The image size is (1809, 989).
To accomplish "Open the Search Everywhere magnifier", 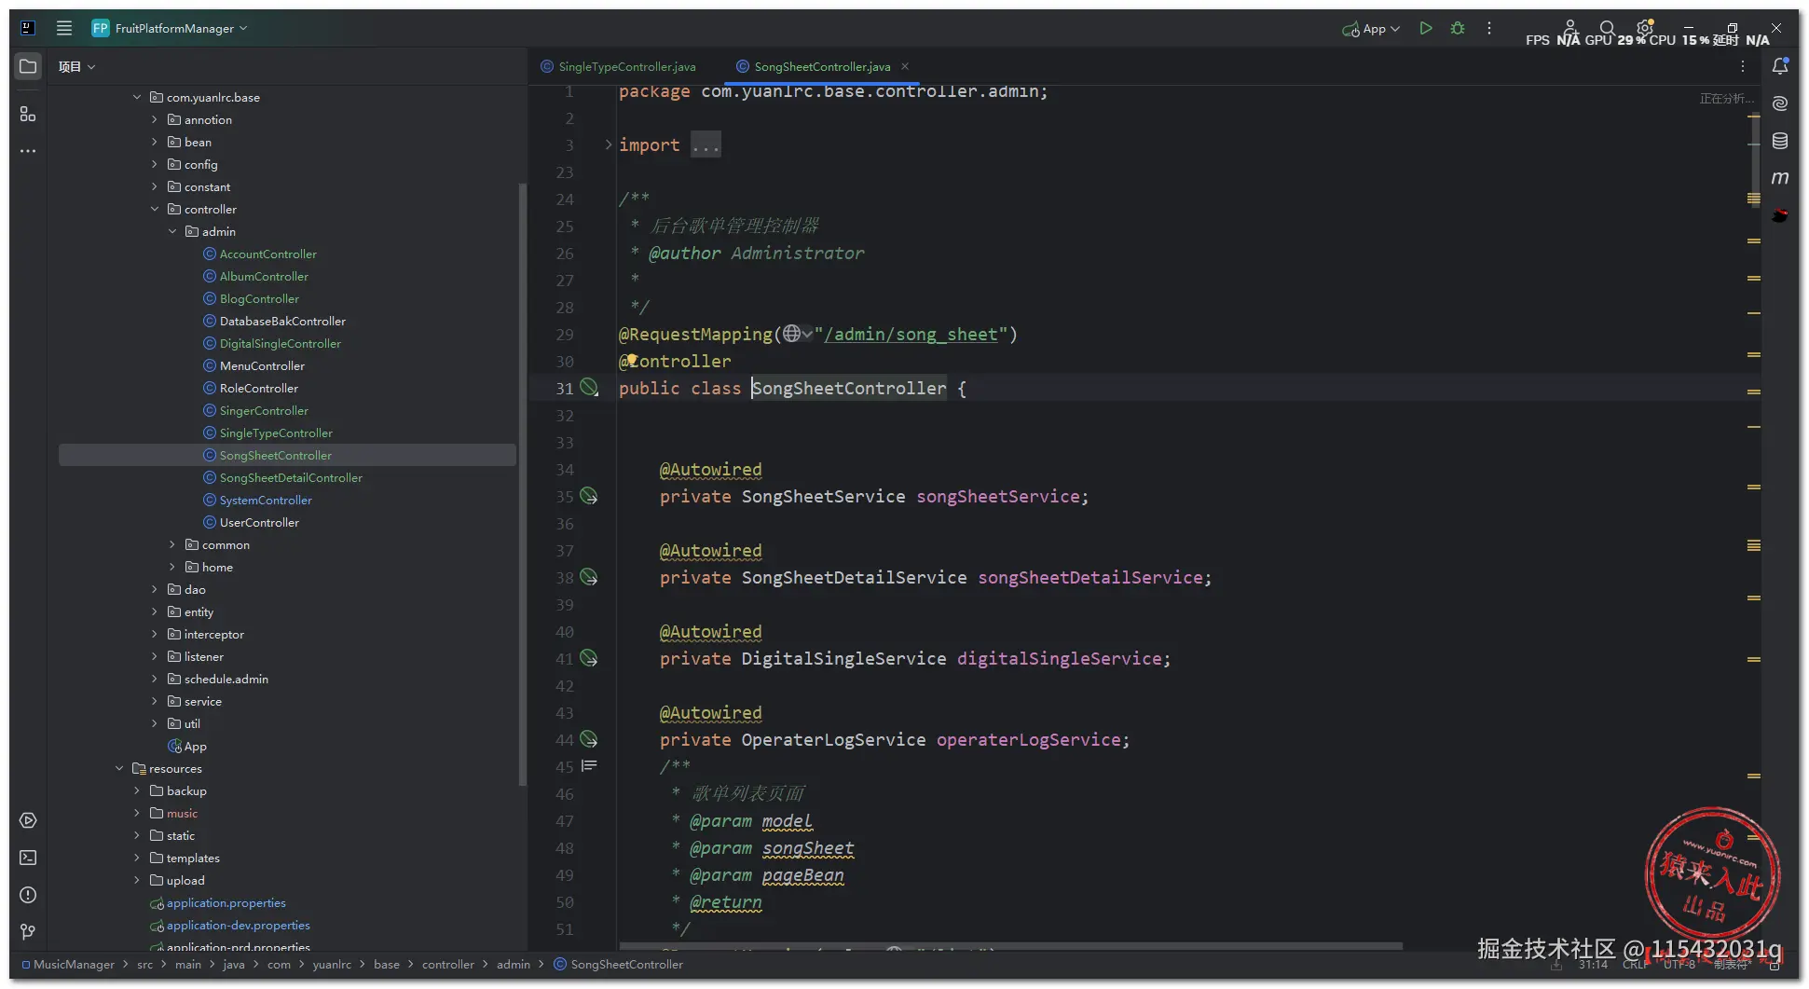I will [1607, 28].
